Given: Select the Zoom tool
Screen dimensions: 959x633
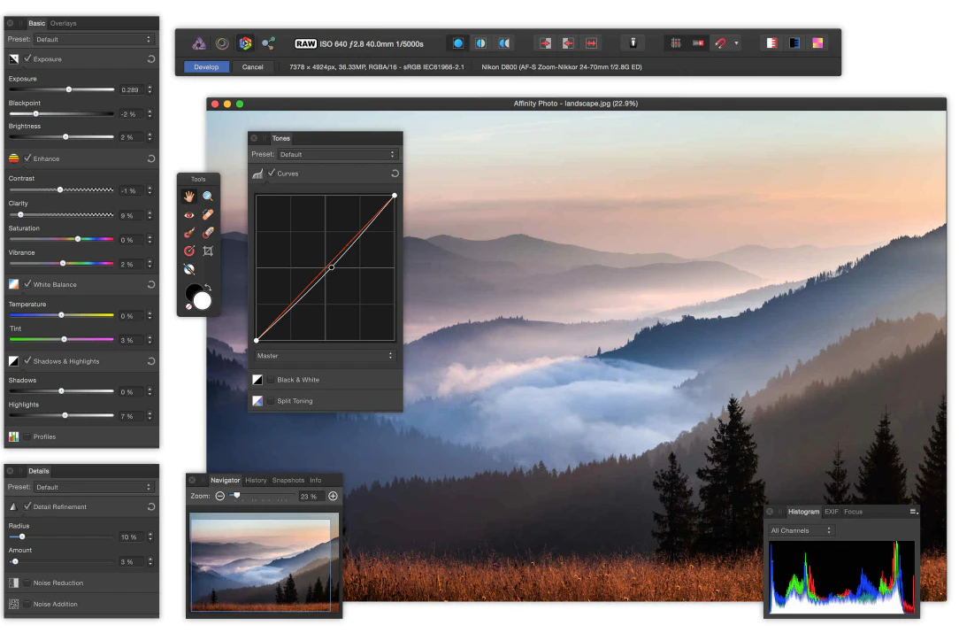Looking at the screenshot, I should [208, 196].
